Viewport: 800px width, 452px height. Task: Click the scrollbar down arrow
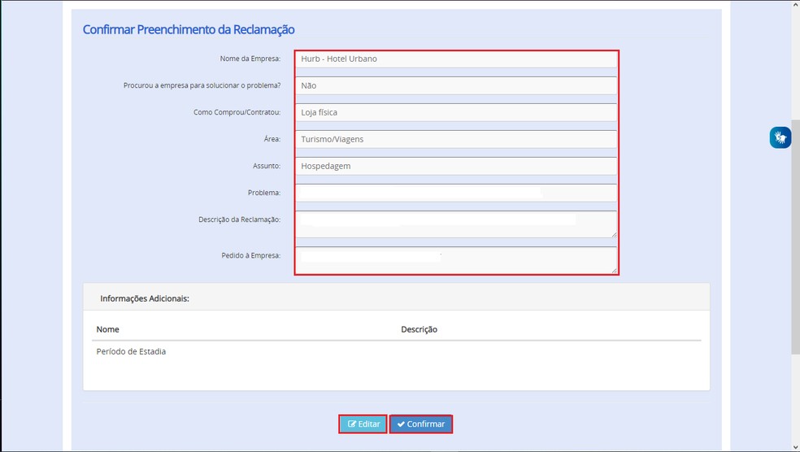(795, 447)
